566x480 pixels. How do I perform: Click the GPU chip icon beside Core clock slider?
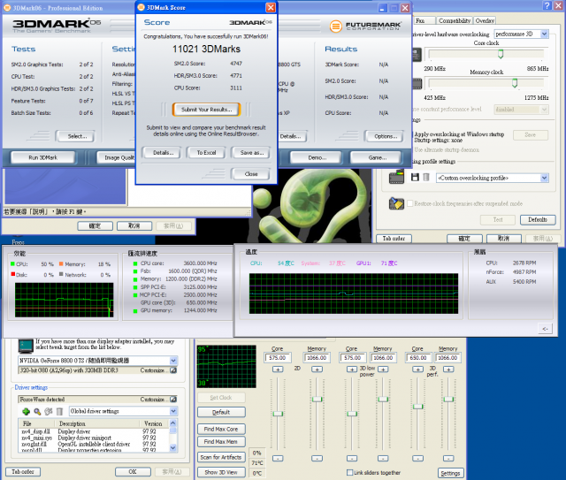[x=417, y=55]
